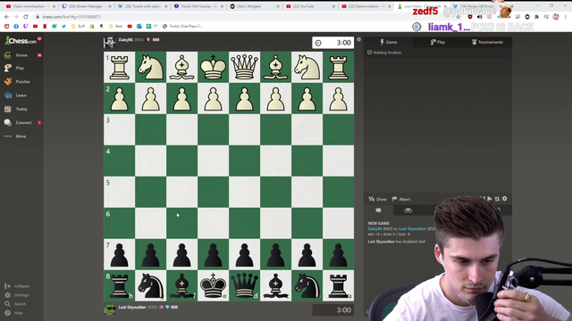Open Facebook bookmark icon
This screenshot has height=321, width=572.
[16, 26]
